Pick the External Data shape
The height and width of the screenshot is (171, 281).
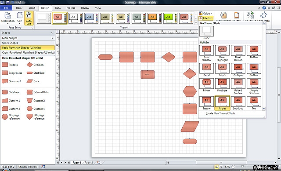point(37,92)
